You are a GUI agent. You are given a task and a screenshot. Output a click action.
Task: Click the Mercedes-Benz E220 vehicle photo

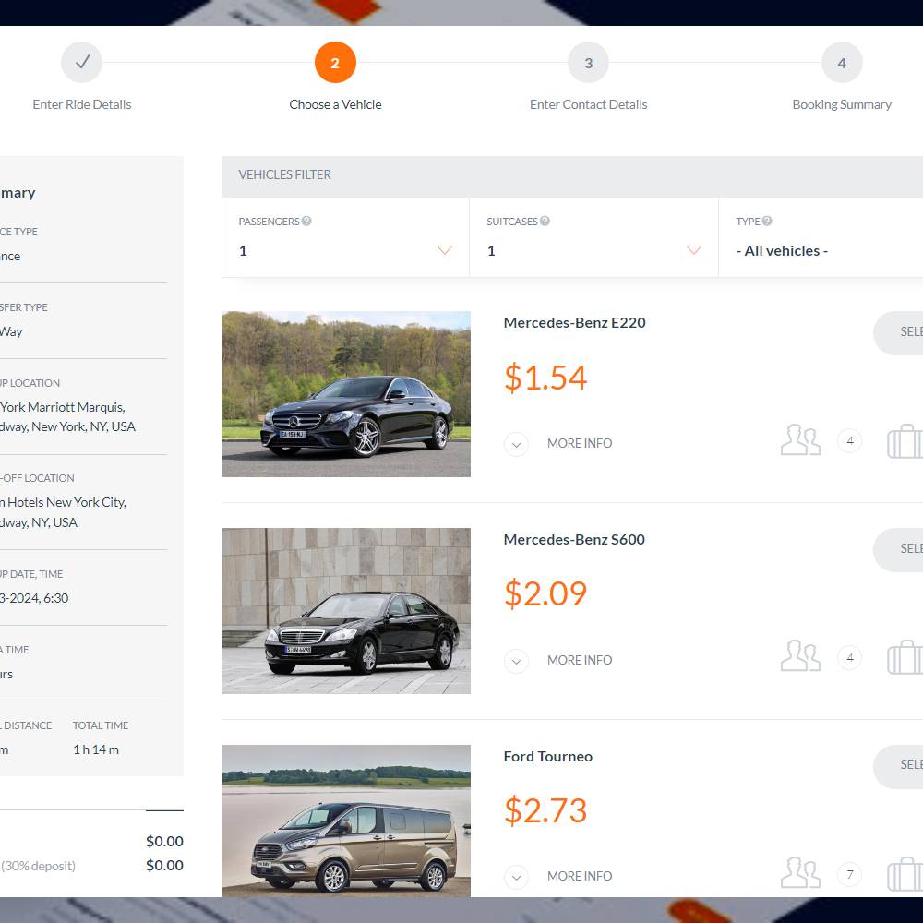[x=346, y=394]
